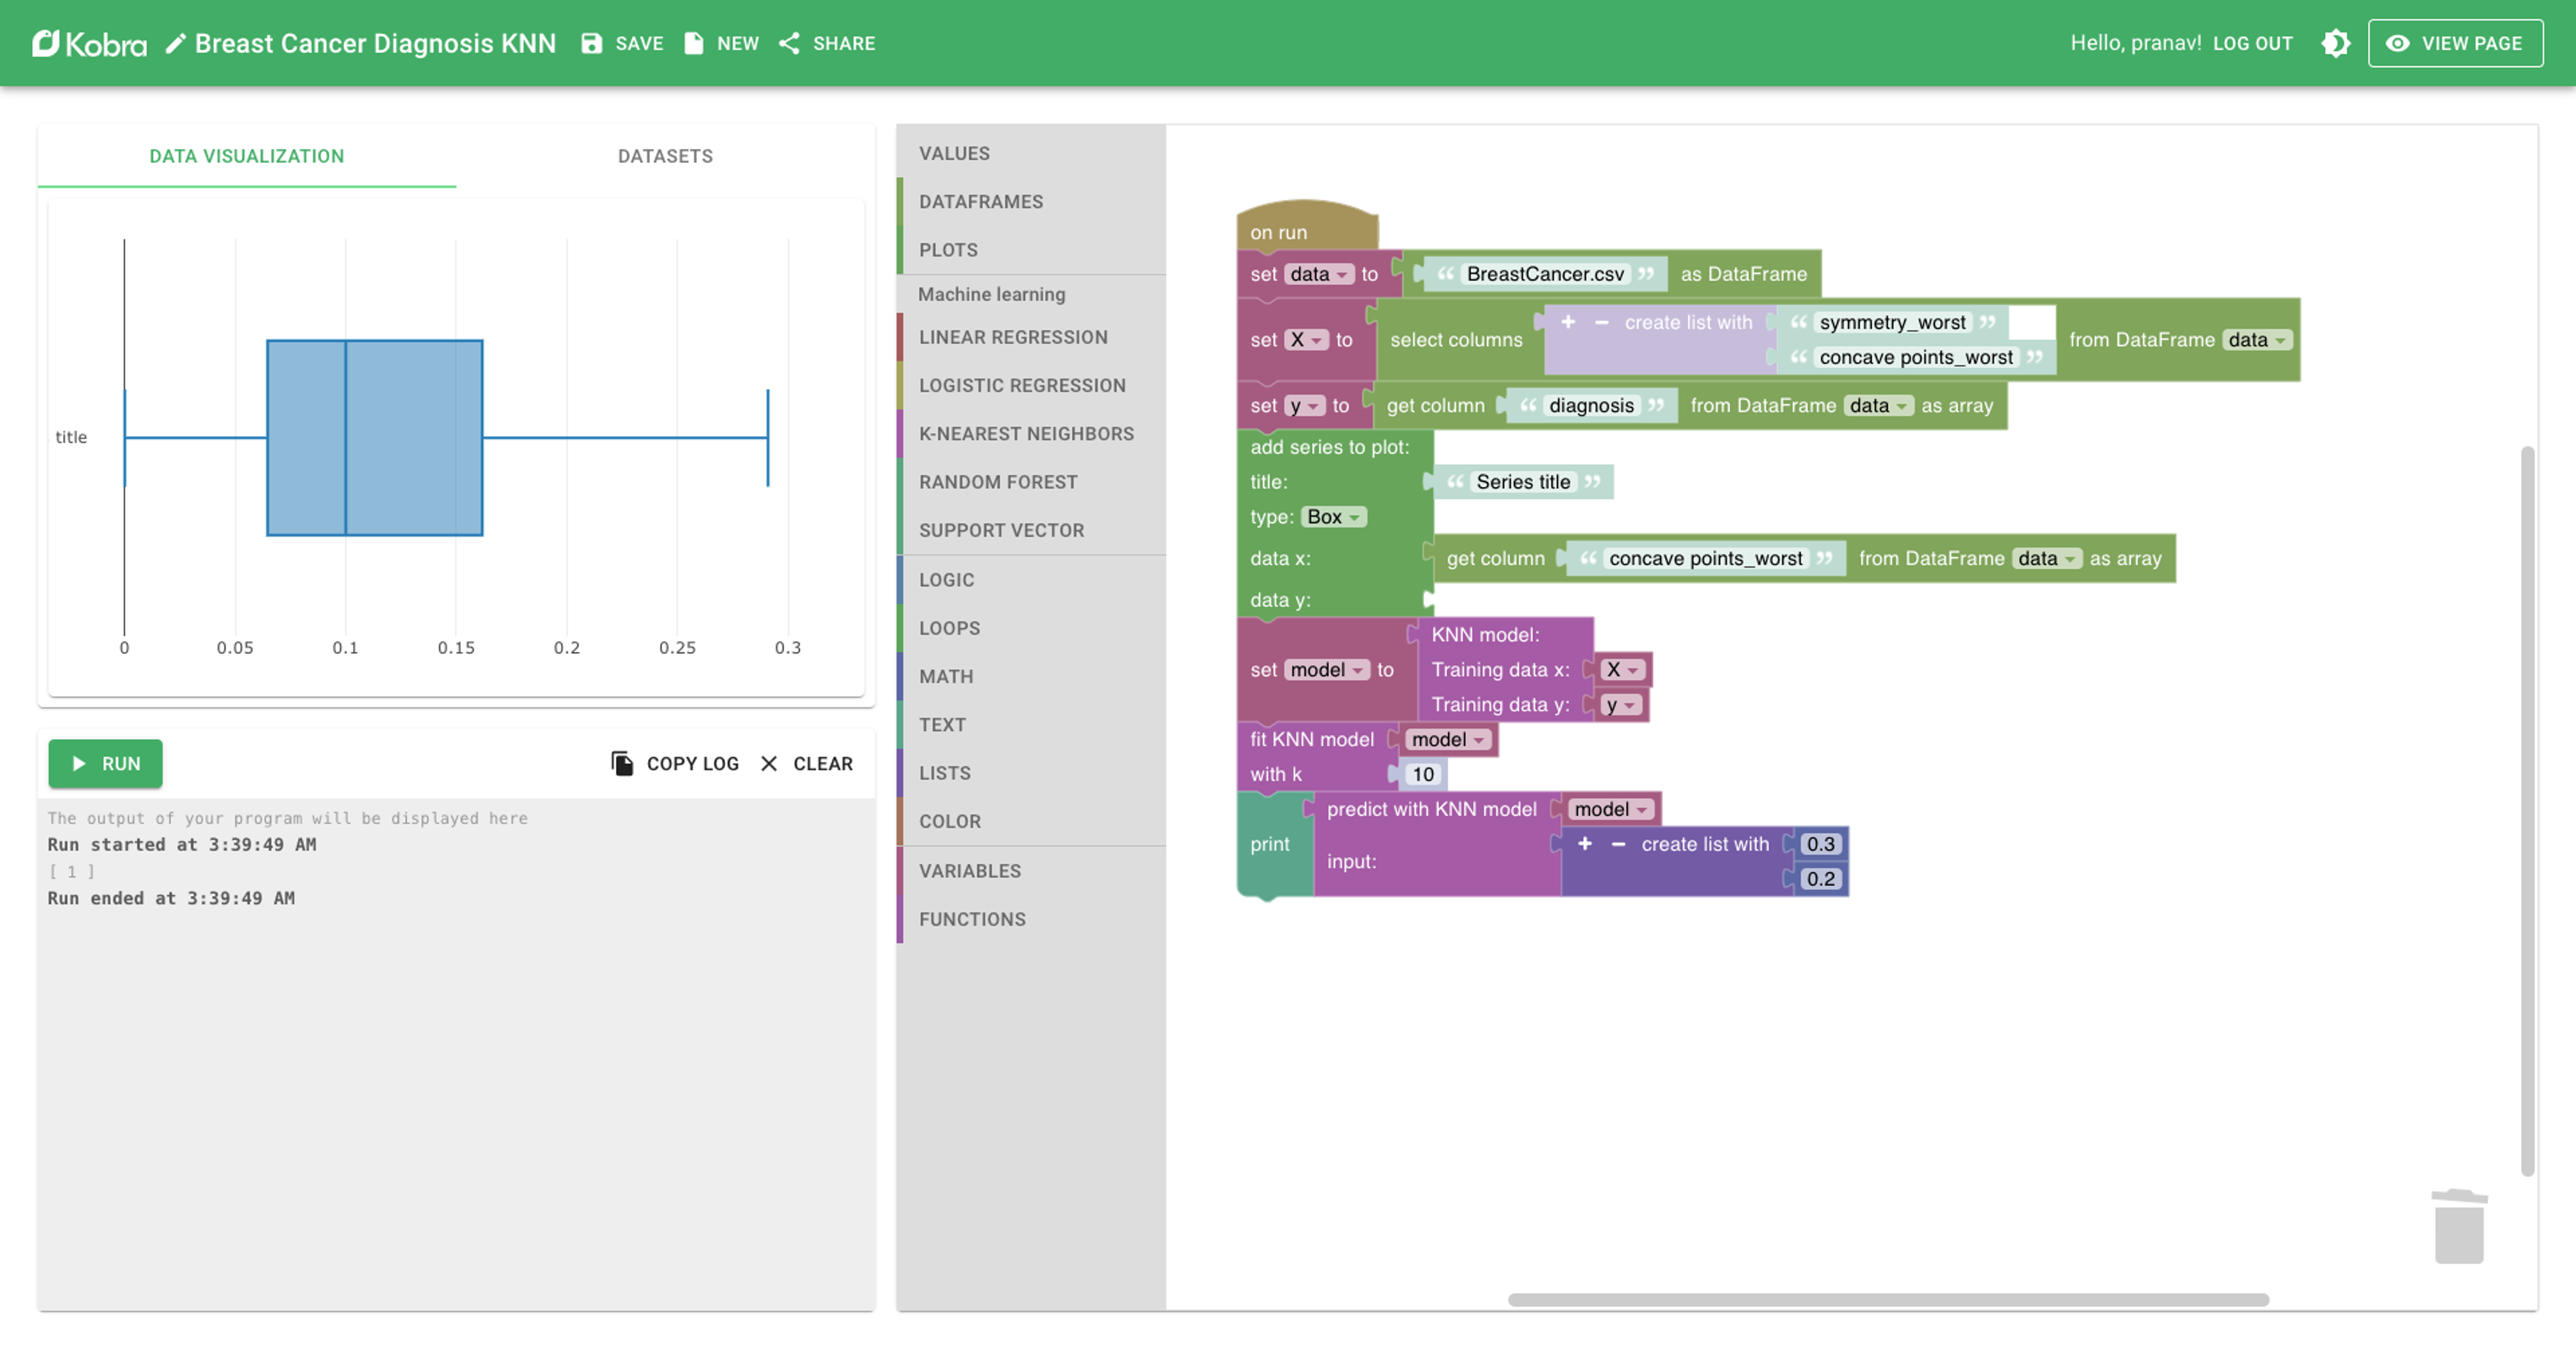2576x1348 pixels.
Task: Open model dropdown in fit KNN block
Action: pos(1448,739)
